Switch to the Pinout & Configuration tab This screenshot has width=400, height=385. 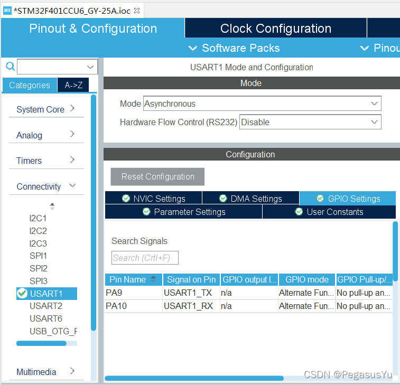tap(93, 28)
